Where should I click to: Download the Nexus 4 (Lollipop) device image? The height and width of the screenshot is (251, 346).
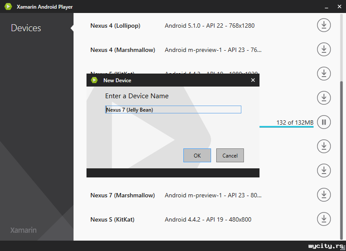tap(324, 25)
